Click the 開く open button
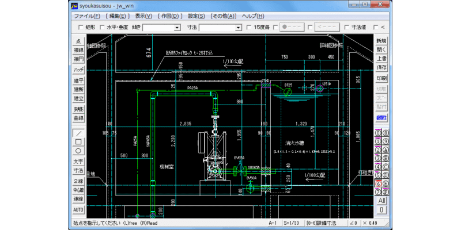This screenshot has height=230, width=461. 381,49
